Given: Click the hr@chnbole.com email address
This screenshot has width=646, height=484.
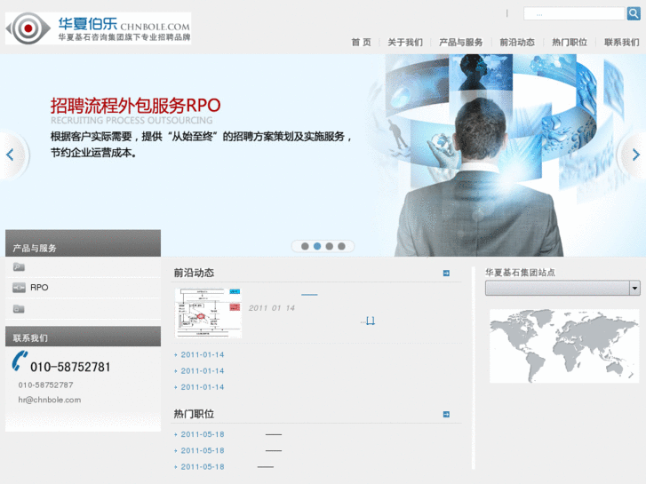Looking at the screenshot, I should click(x=50, y=400).
